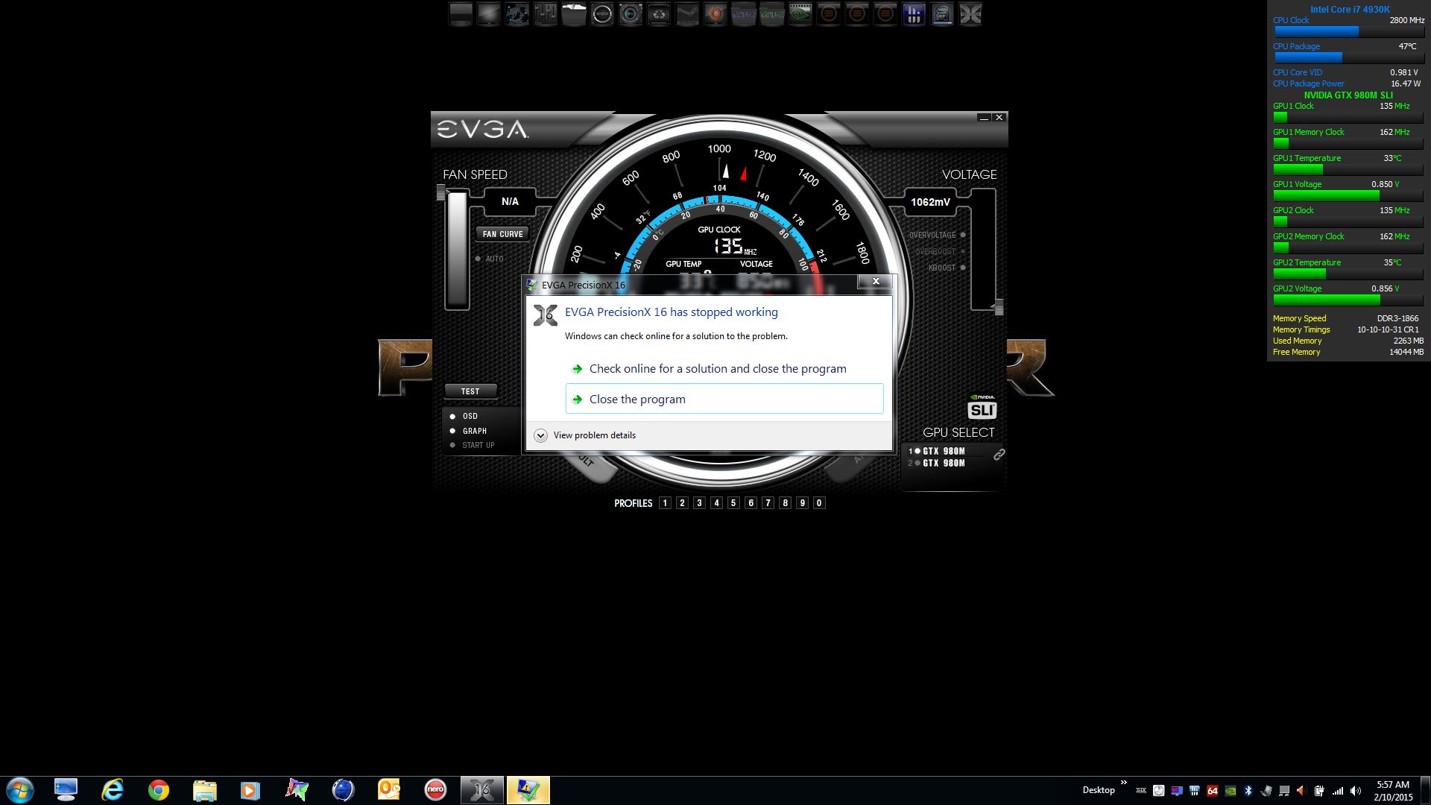Open Windows Media Player from taskbar
Viewport: 1431px width, 805px height.
[x=250, y=790]
